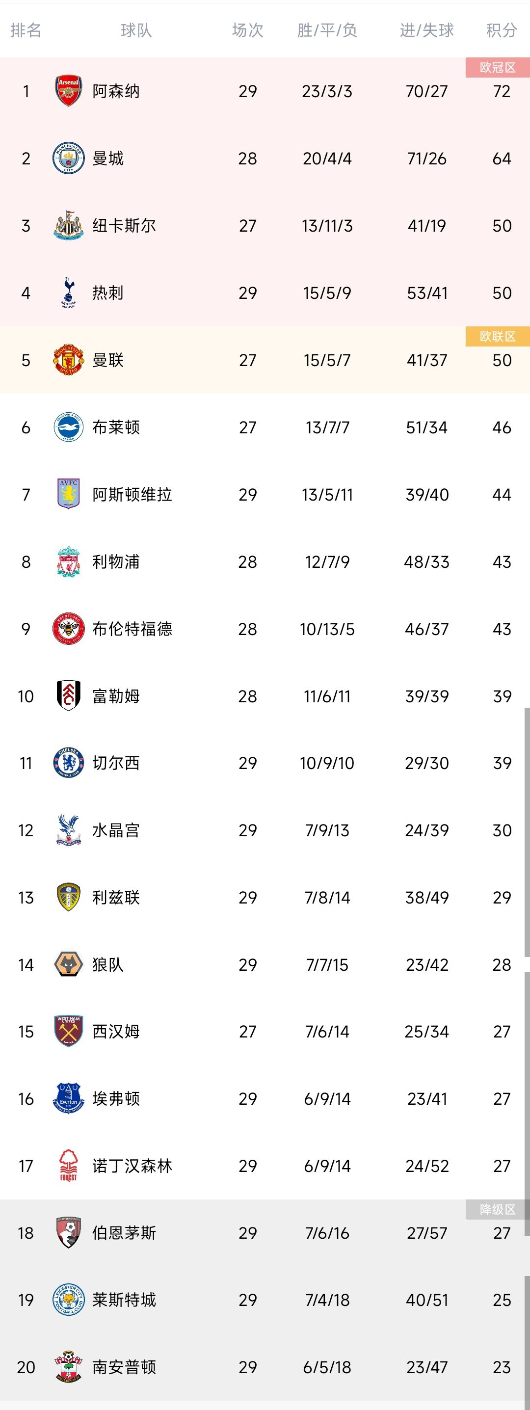Tap the Leicester City fox crest
This screenshot has height=1410, width=530.
tap(68, 1300)
